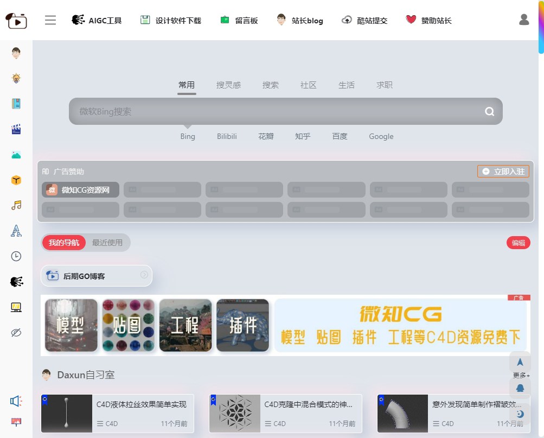Click the back-to-top arrow floating button
This screenshot has width=544, height=438.
point(520,363)
